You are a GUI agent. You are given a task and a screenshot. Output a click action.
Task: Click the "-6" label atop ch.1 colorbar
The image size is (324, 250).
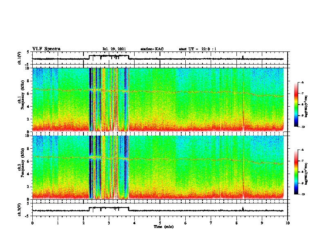click(x=301, y=82)
